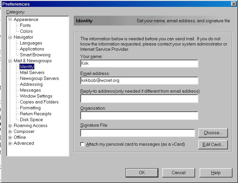238x183 pixels.
Task: Expand the Offline category
Action: pos(10,137)
